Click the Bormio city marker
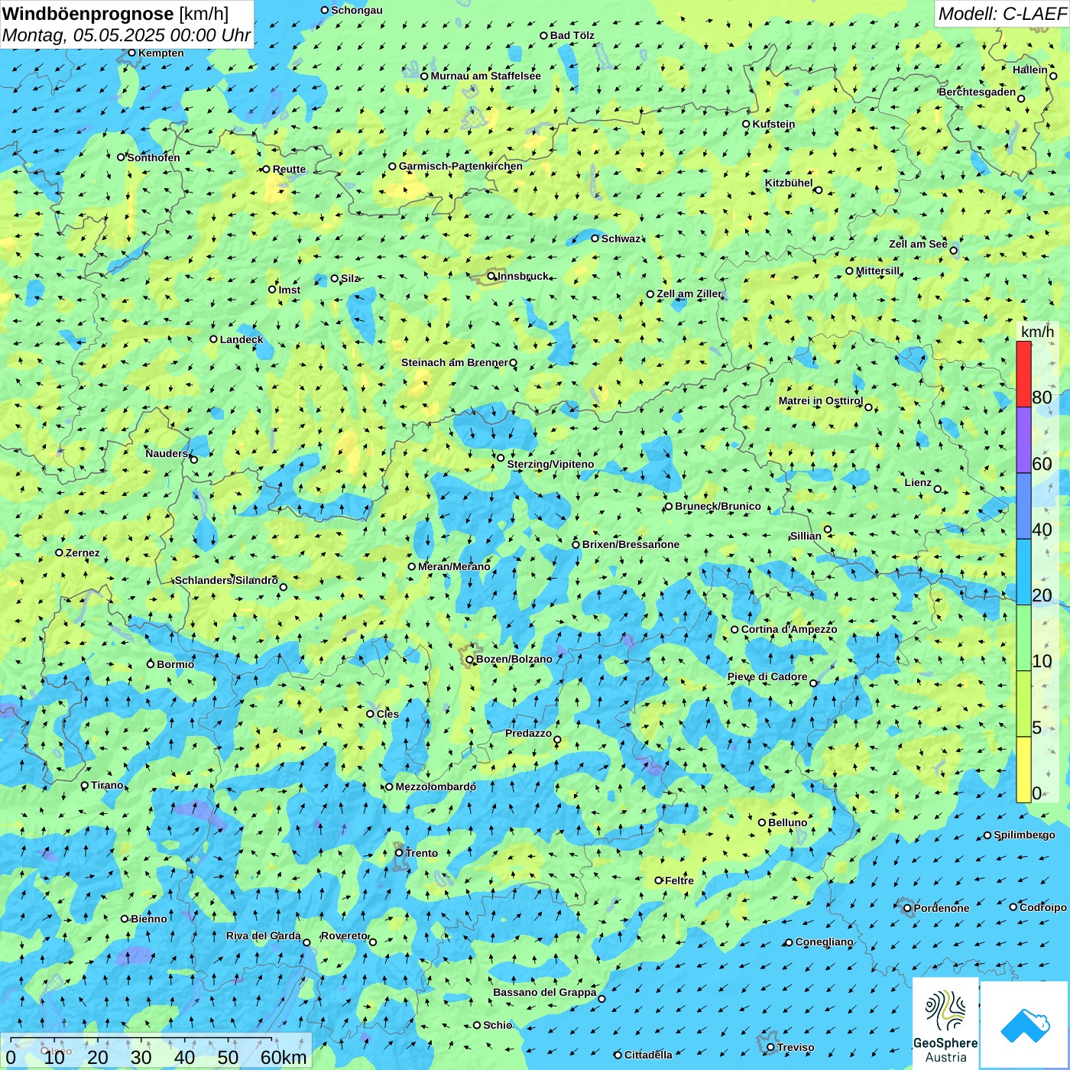Viewport: 1070px width, 1070px height. click(151, 664)
